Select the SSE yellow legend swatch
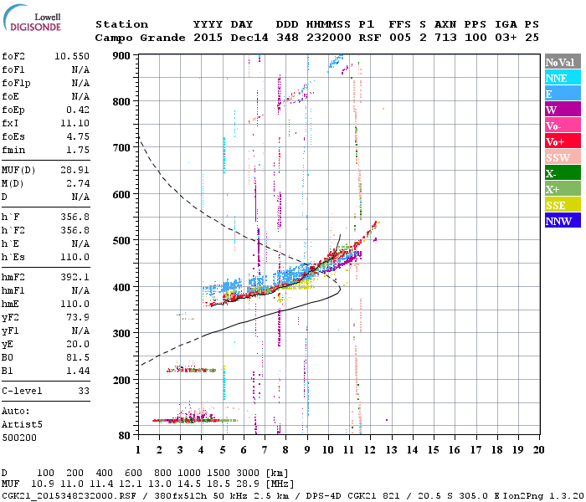Image resolution: width=586 pixels, height=502 pixels. (563, 205)
